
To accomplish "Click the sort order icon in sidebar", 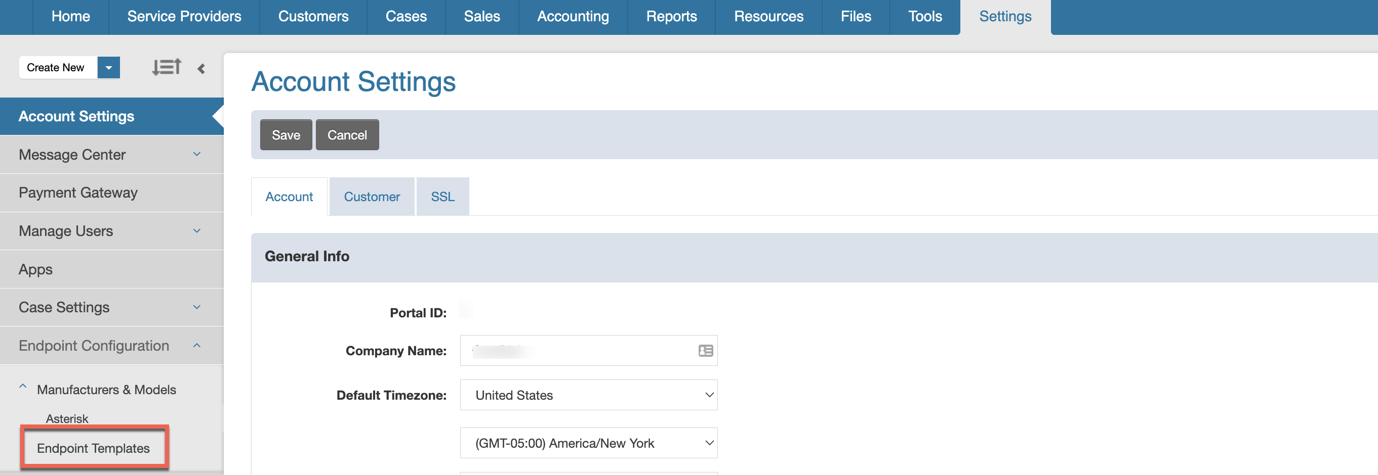I will (x=167, y=67).
